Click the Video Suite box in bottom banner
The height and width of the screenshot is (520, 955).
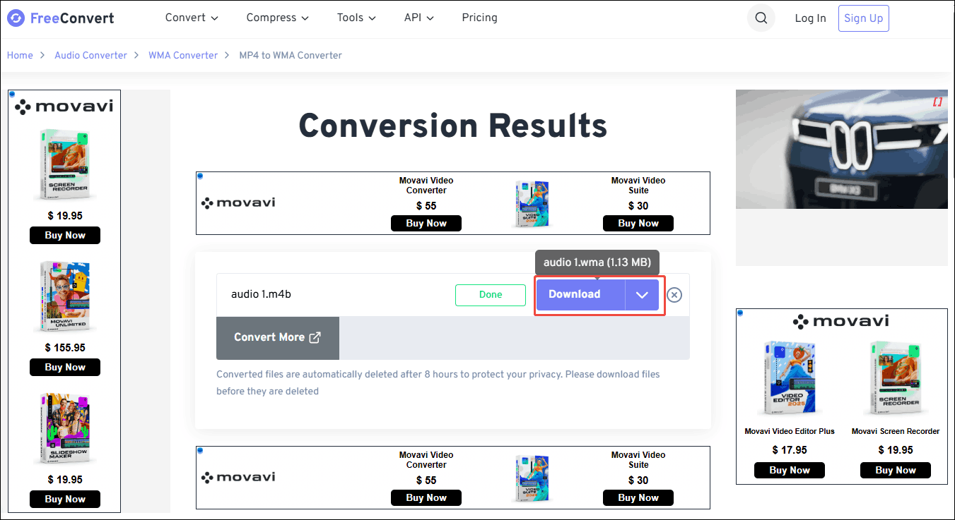pos(532,479)
